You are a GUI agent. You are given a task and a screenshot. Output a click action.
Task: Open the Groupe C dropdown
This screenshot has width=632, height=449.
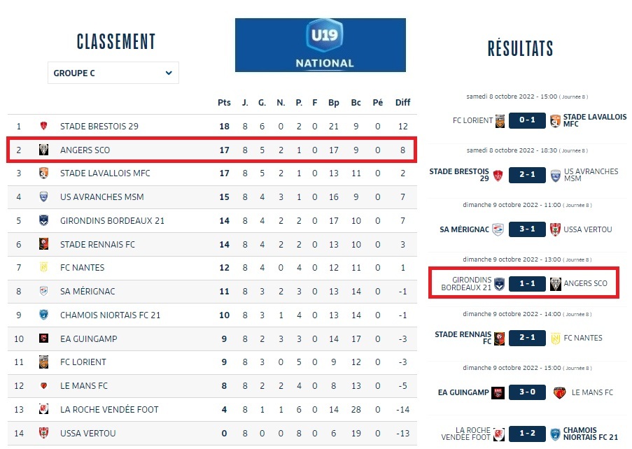click(113, 73)
